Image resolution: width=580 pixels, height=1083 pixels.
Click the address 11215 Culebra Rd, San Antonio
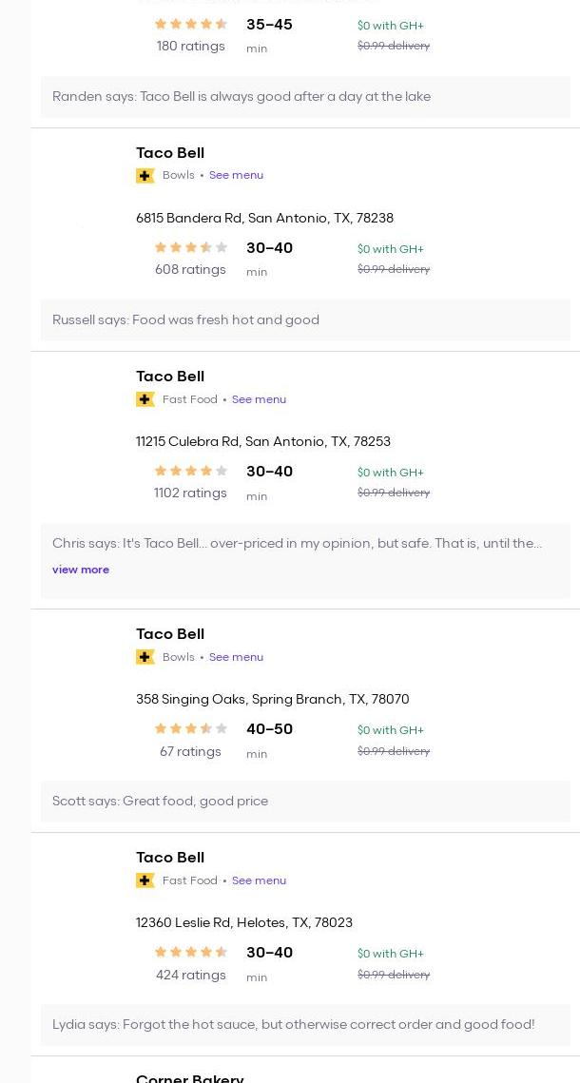(263, 441)
